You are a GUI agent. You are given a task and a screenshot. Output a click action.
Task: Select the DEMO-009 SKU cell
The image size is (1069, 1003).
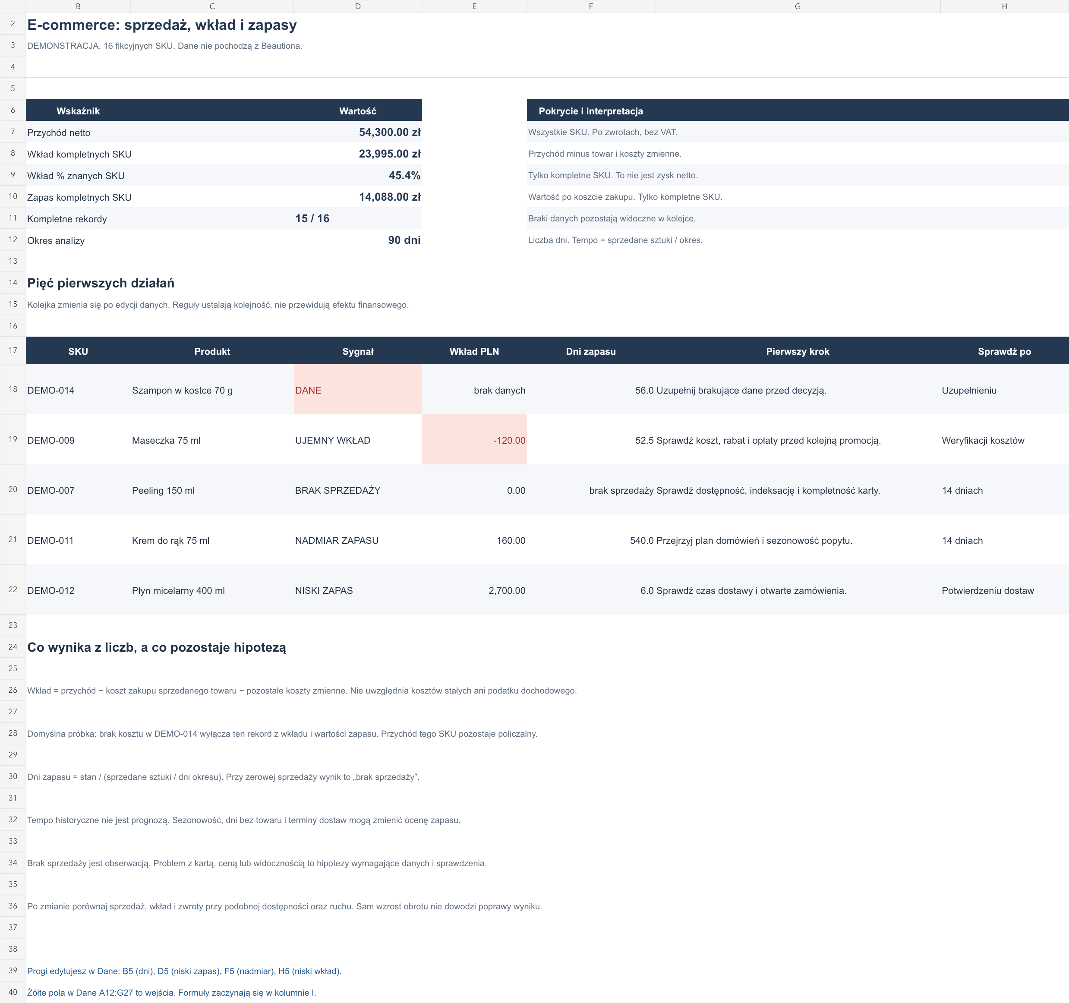tap(78, 439)
